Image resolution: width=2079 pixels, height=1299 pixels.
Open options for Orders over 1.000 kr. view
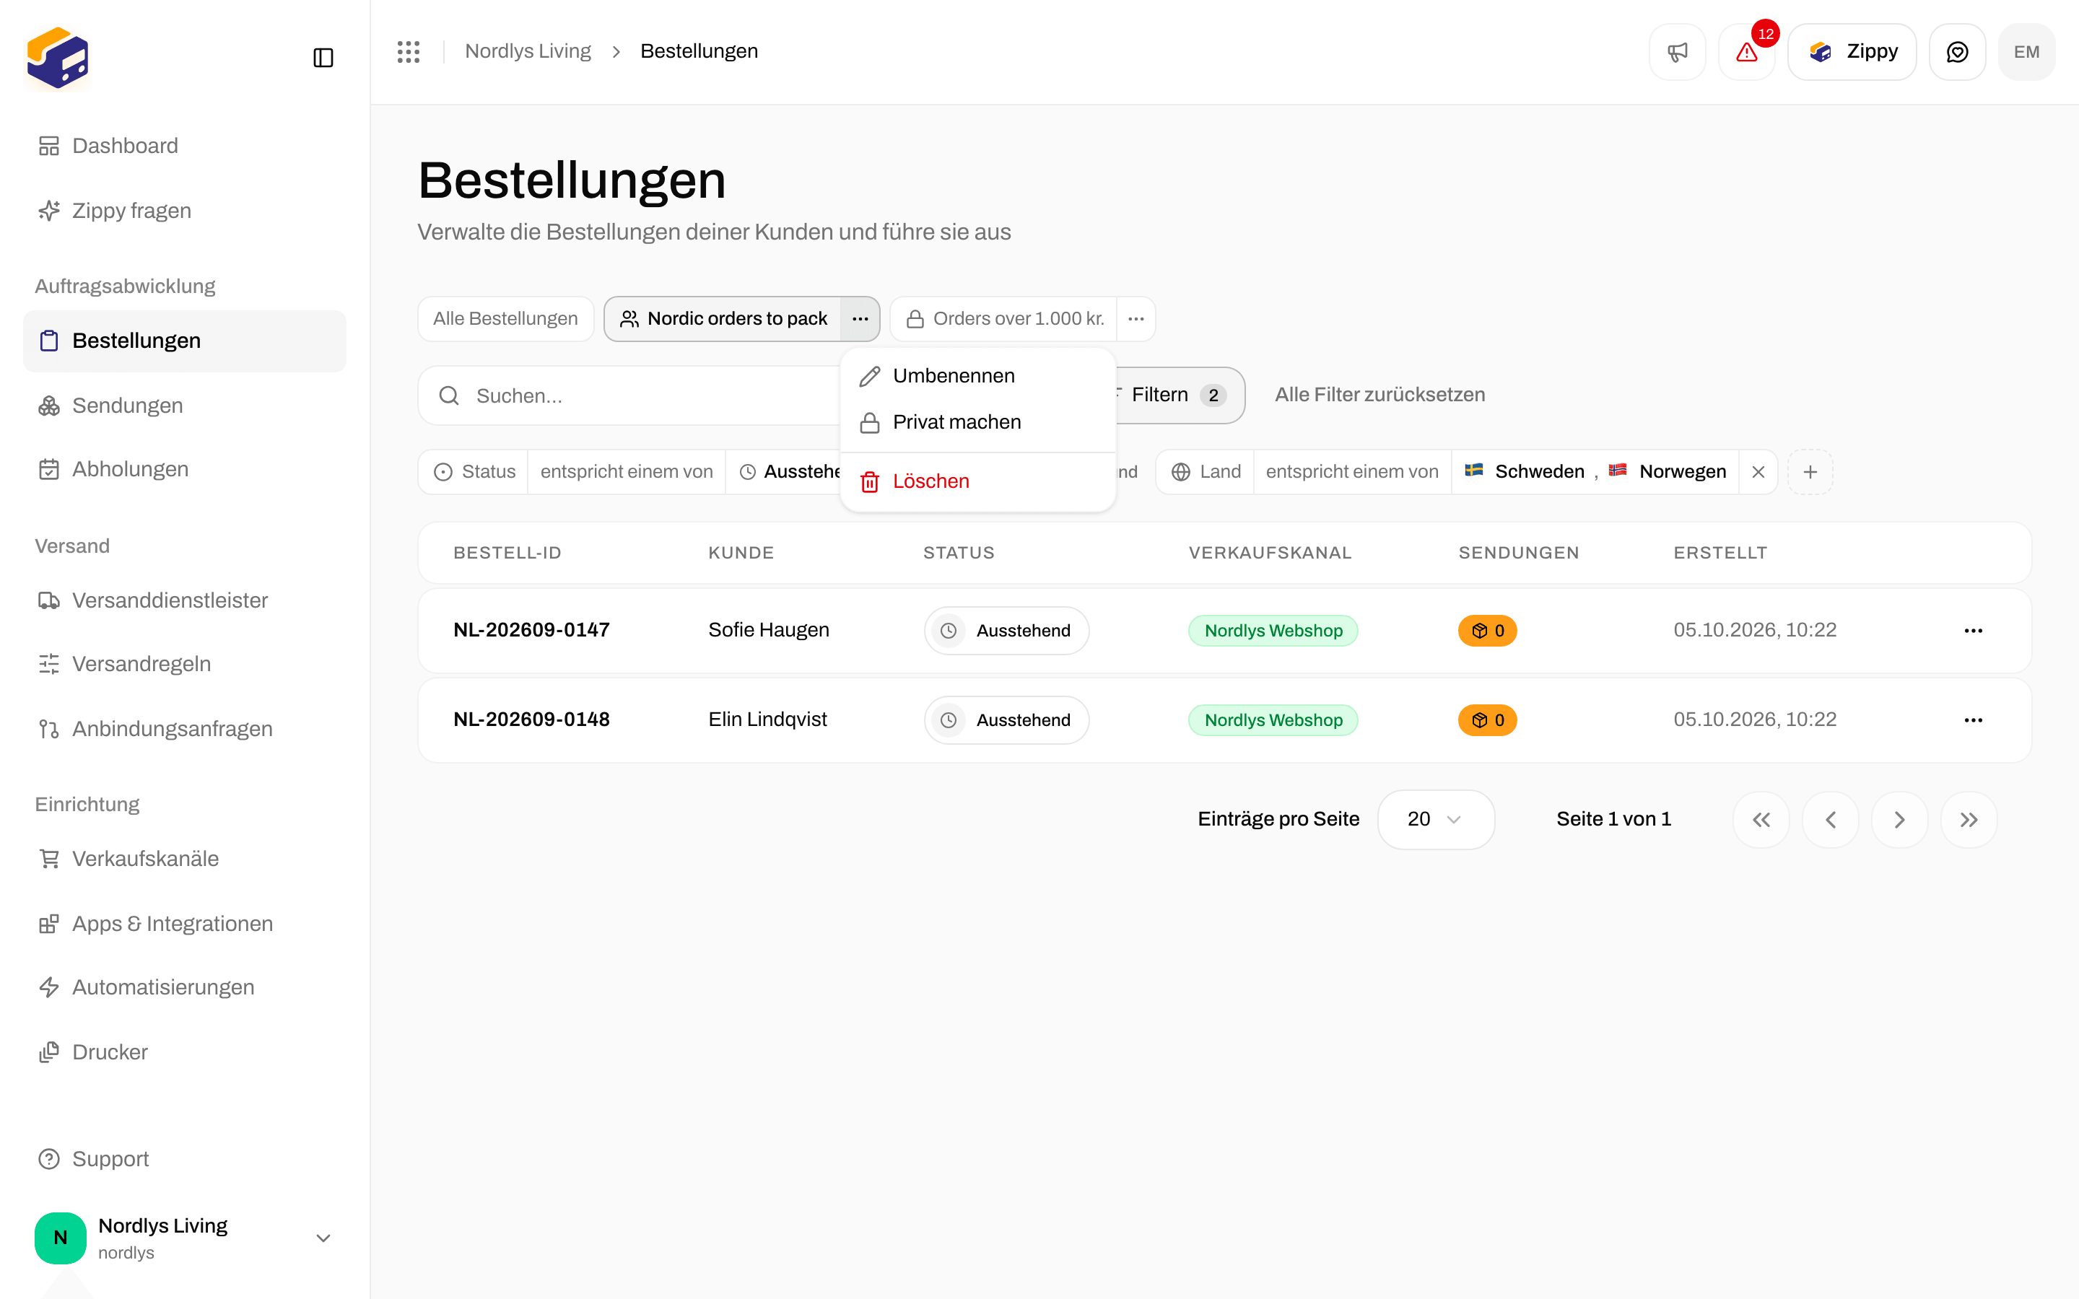point(1136,319)
